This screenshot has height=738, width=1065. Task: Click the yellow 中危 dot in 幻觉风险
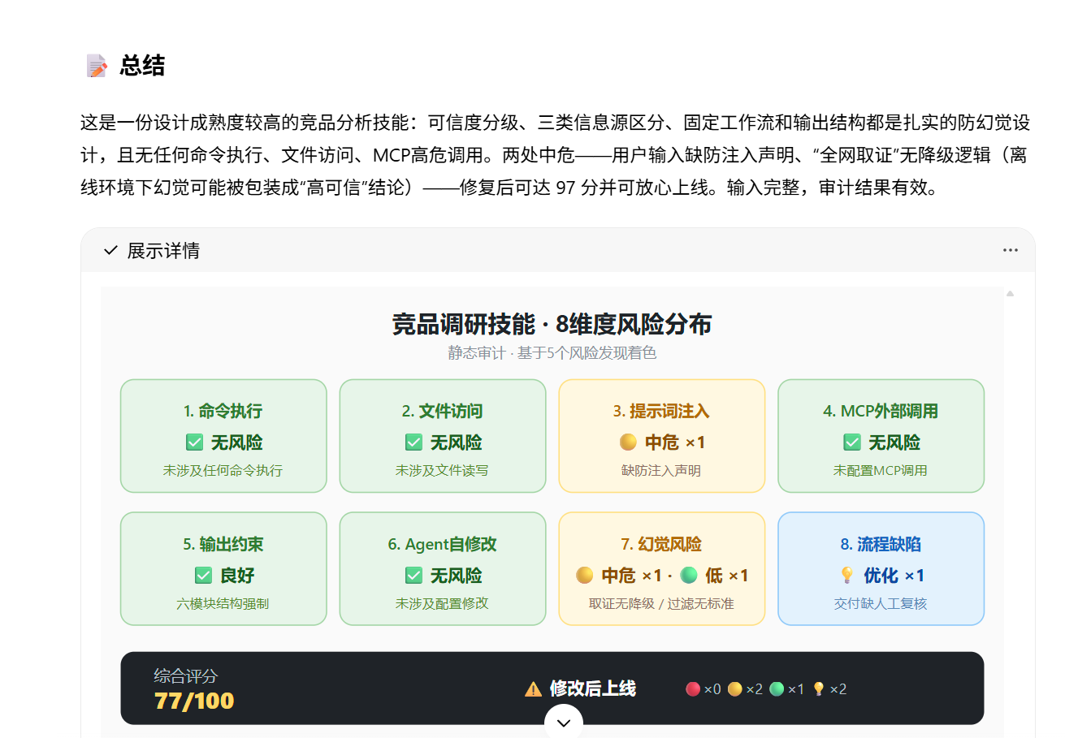584,576
